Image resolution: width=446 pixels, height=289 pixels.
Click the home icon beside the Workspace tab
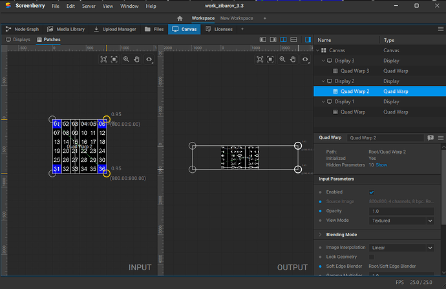click(180, 18)
